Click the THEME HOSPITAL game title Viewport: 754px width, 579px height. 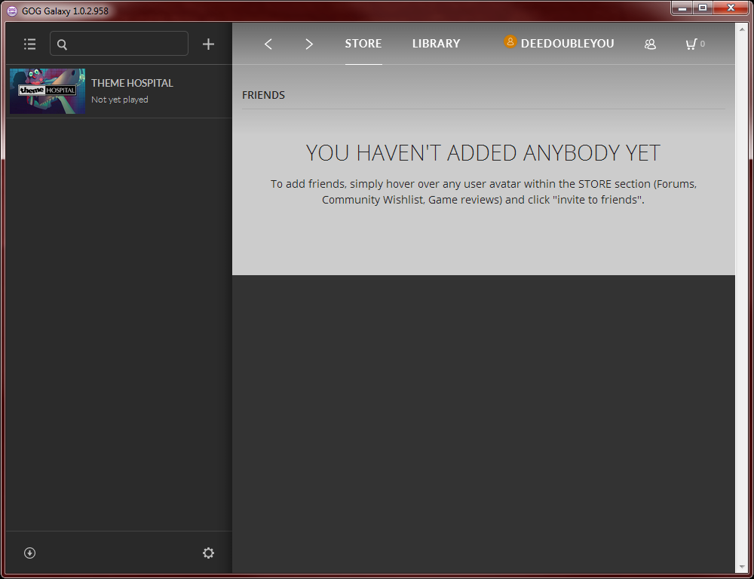tap(132, 83)
